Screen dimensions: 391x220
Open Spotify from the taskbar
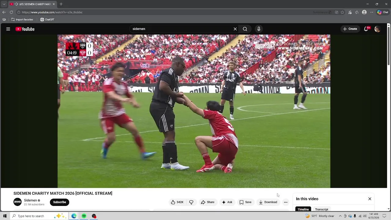pyautogui.click(x=84, y=216)
